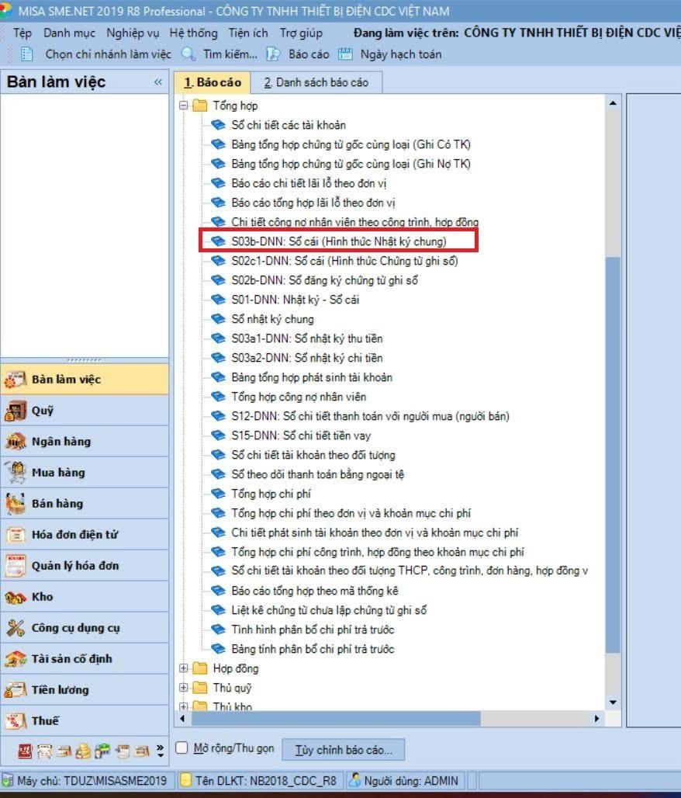Click the Máy chủ server icon in status bar

click(7, 780)
